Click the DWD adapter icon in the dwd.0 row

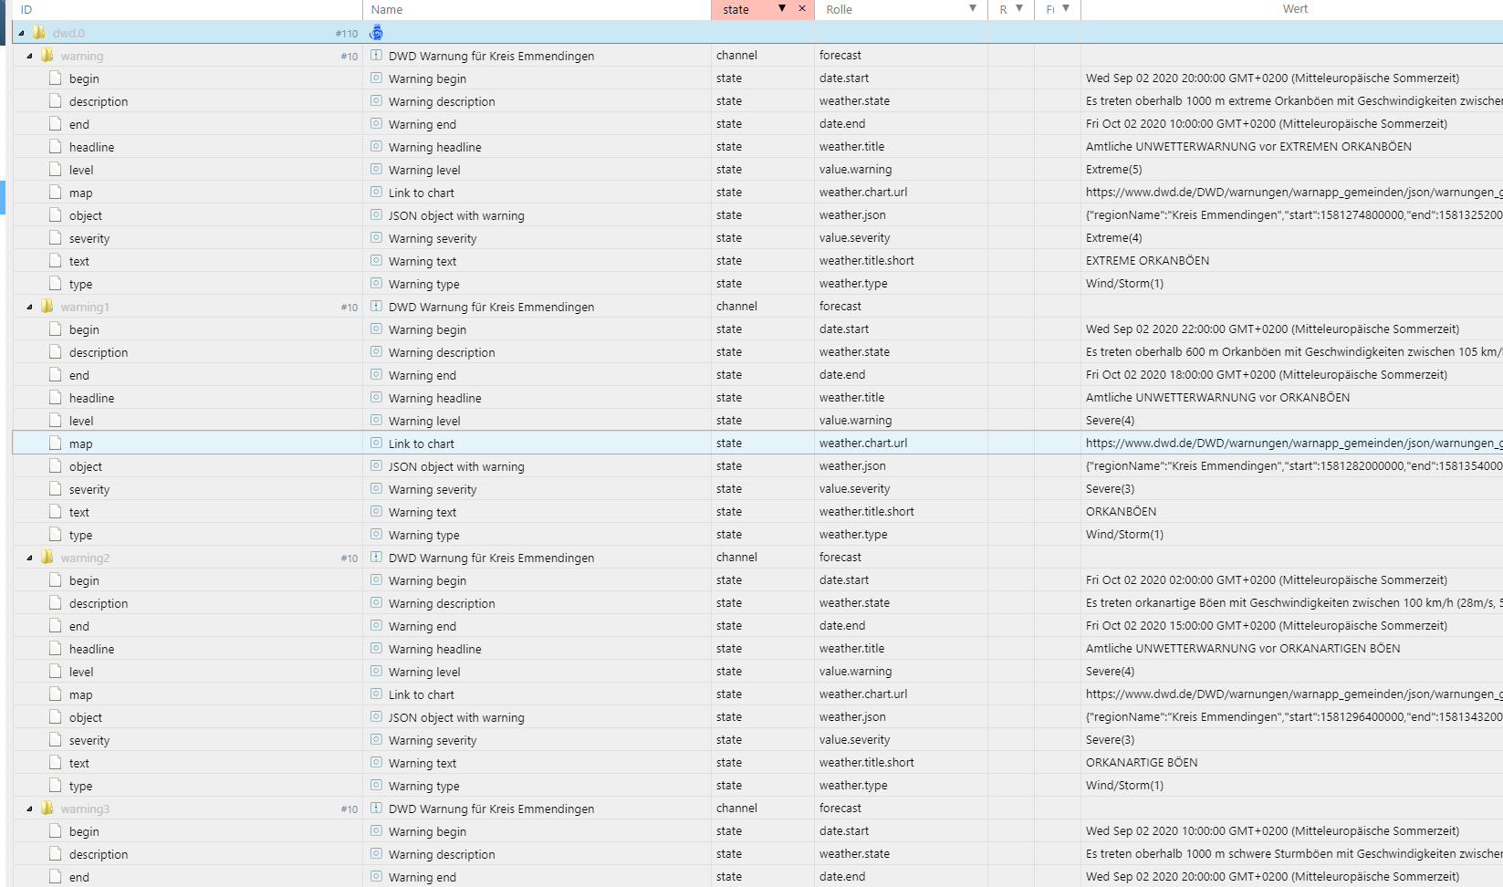tap(376, 33)
